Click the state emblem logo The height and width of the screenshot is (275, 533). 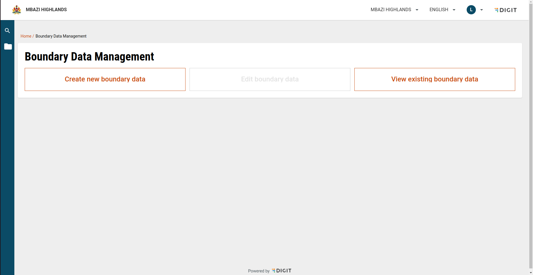pyautogui.click(x=17, y=10)
